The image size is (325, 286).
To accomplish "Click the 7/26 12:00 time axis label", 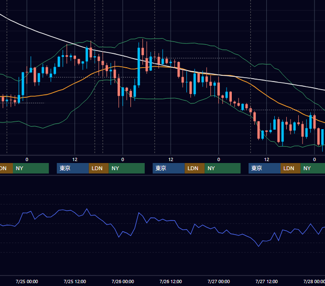I will pyautogui.click(x=171, y=281).
